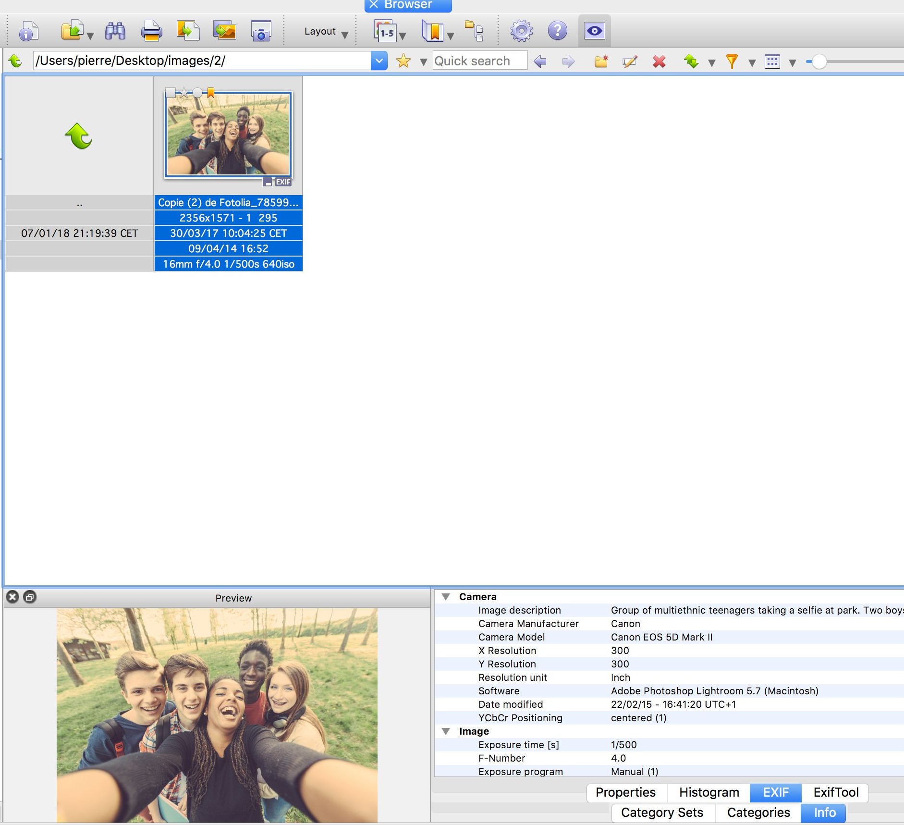Click the convert file icon
The height and width of the screenshot is (825, 904).
188,31
